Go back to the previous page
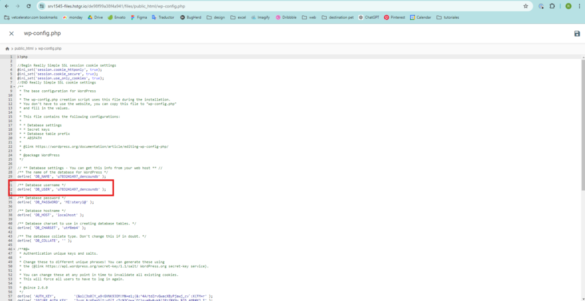Screen dimensions: 585x301 click(x=6, y=6)
